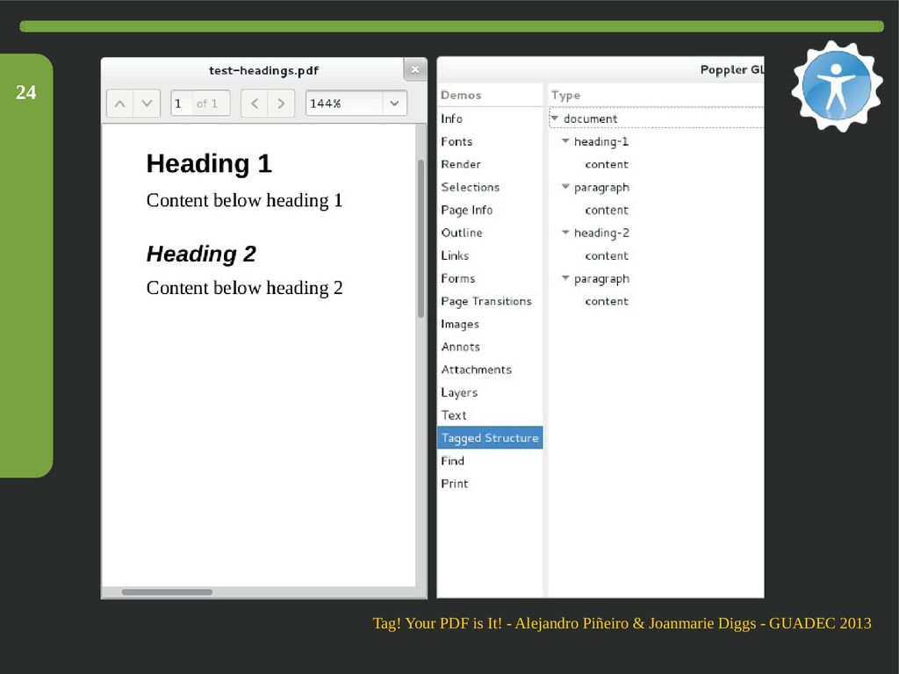The width and height of the screenshot is (899, 674).
Task: Open the 144% zoom dropdown
Action: [x=394, y=104]
